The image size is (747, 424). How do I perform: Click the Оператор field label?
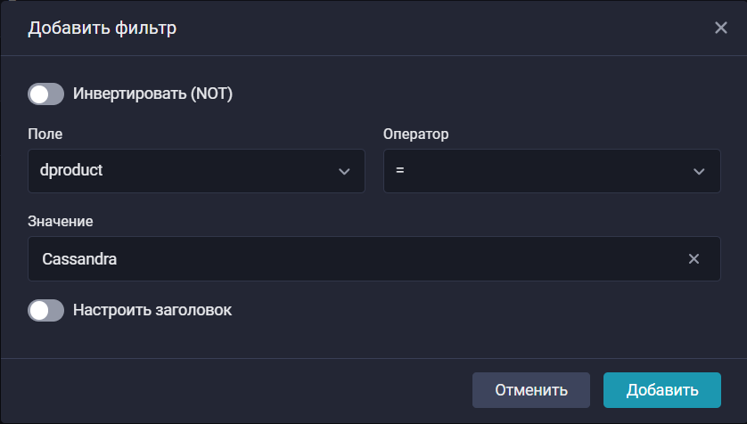point(416,134)
